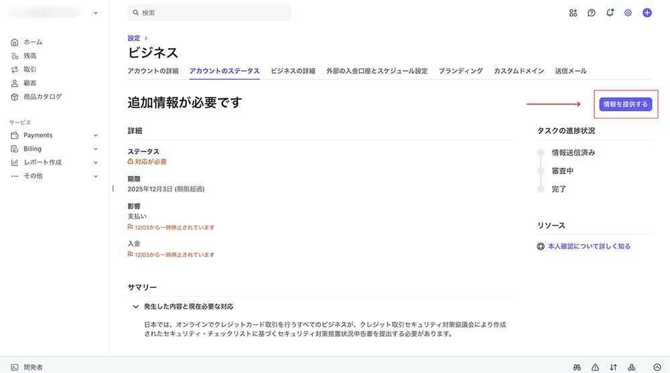
Task: Expand the Billing menu chevron
Action: [x=96, y=149]
